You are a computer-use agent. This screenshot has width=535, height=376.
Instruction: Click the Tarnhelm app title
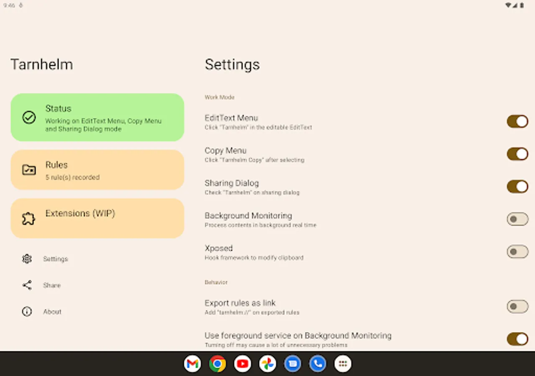pyautogui.click(x=41, y=64)
